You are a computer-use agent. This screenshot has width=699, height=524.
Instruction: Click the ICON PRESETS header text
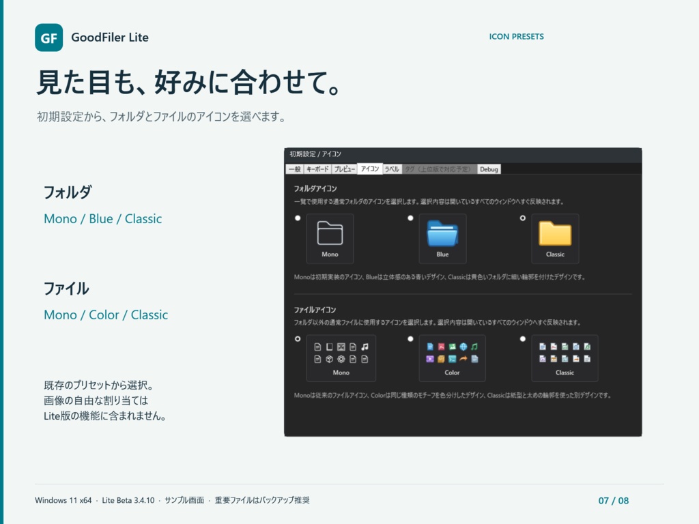(516, 37)
